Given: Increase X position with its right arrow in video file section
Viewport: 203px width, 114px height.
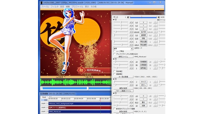Looking at the screenshot, I should point(132,22).
